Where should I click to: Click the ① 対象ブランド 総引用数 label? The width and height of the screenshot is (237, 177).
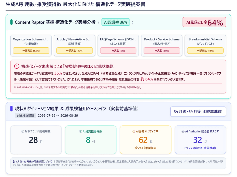coord(36,131)
